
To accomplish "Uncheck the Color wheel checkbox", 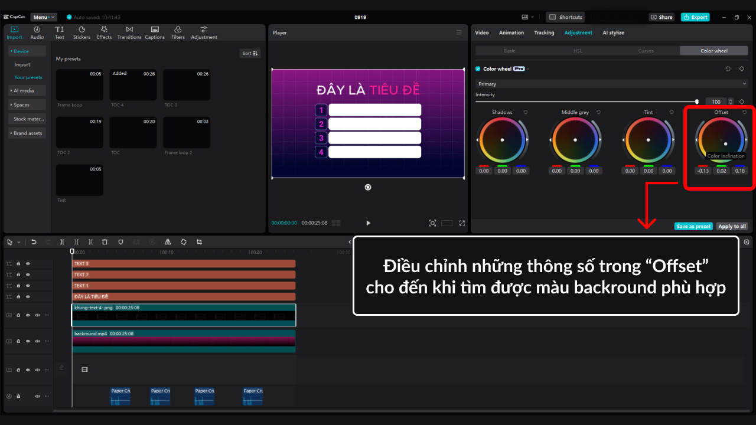I will (478, 69).
